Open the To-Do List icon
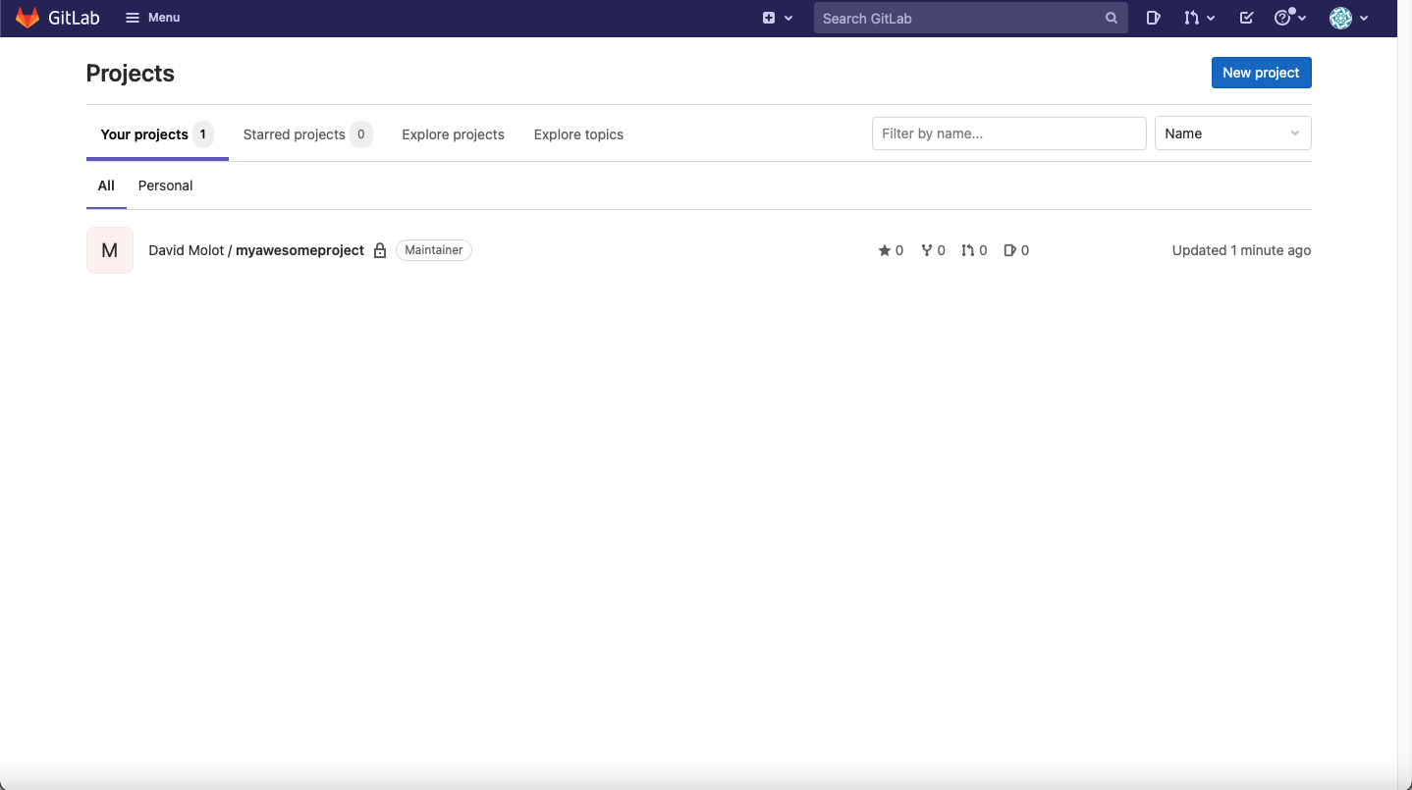The image size is (1412, 790). click(x=1246, y=18)
